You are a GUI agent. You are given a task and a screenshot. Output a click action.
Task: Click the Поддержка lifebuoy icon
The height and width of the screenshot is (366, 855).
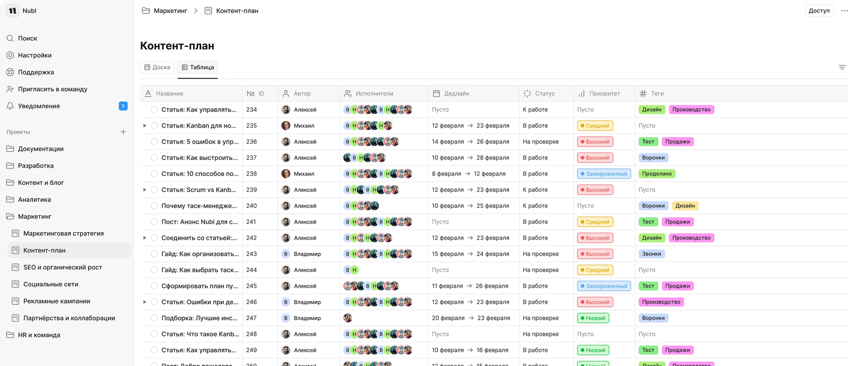[x=10, y=72]
